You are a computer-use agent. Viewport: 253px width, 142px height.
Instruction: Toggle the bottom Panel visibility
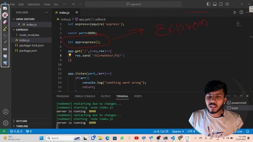click(x=215, y=4)
